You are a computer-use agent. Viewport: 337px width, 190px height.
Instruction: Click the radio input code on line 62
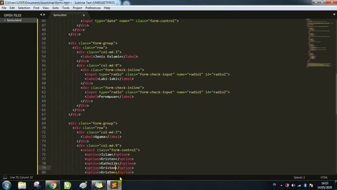coord(157,92)
